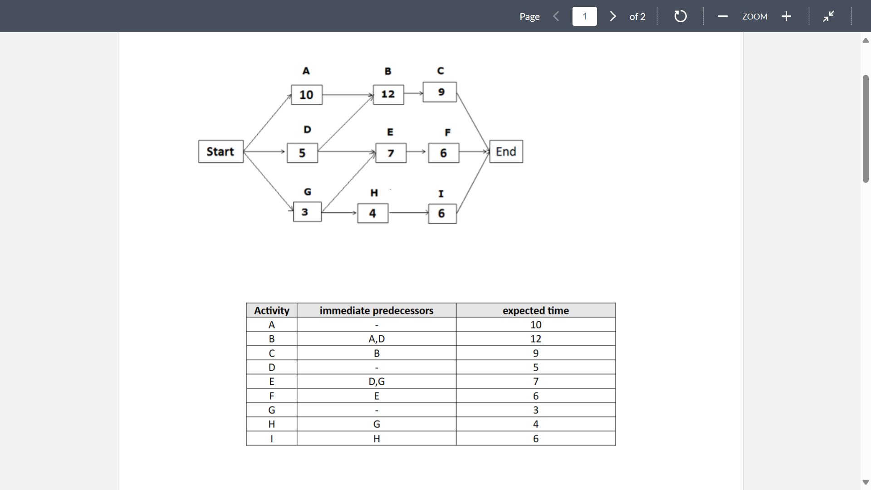Image resolution: width=871 pixels, height=490 pixels.
Task: Zoom out using the minus icon
Action: (723, 16)
